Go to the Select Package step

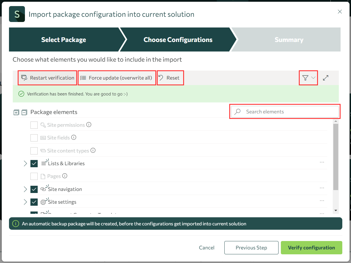tap(63, 40)
